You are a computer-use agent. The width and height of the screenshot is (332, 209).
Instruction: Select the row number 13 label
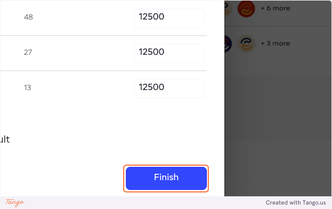[x=27, y=88]
